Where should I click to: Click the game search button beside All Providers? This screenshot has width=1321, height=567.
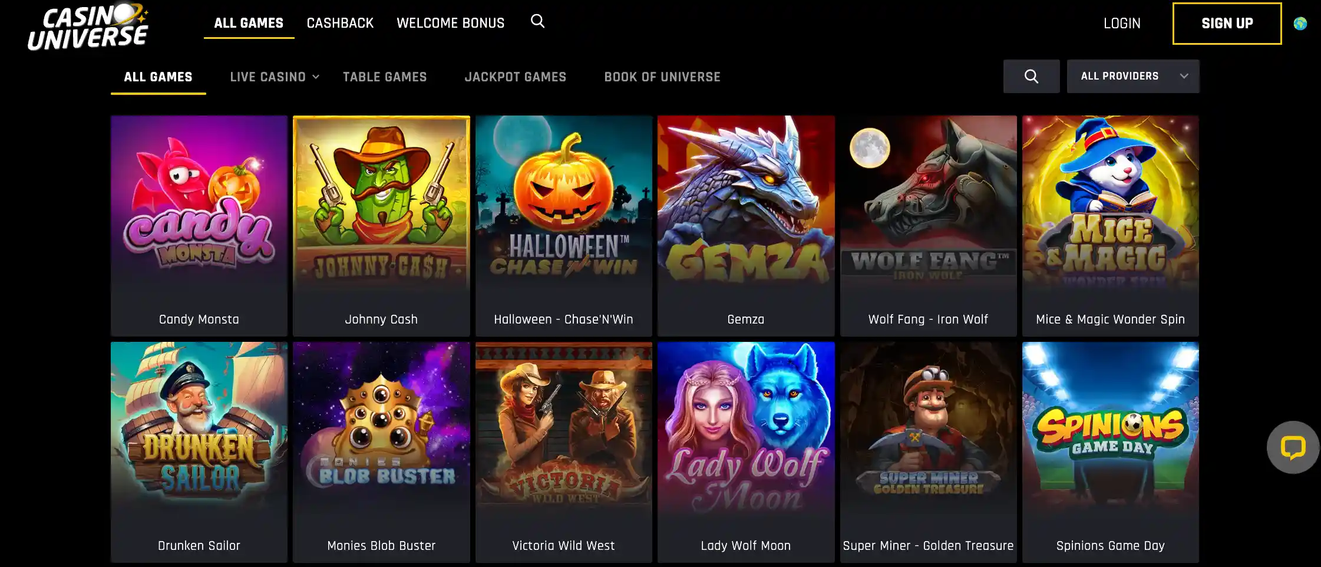[1031, 76]
